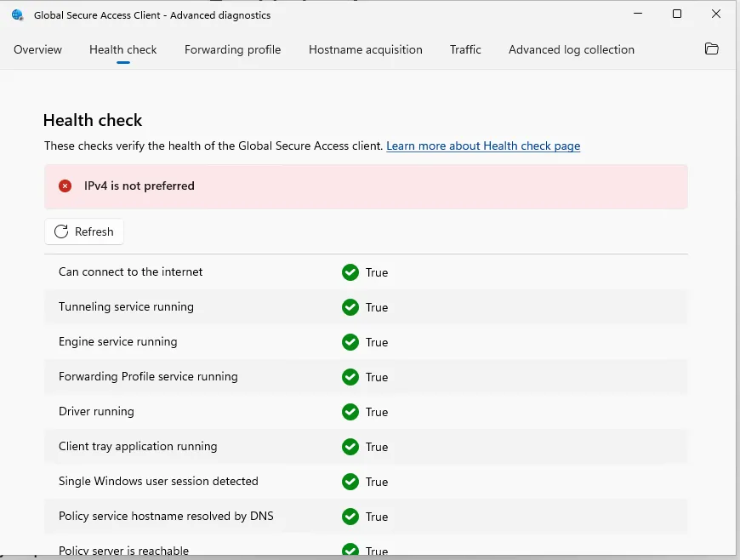The width and height of the screenshot is (740, 560).
Task: Close the Advanced diagnostics window
Action: 716,14
